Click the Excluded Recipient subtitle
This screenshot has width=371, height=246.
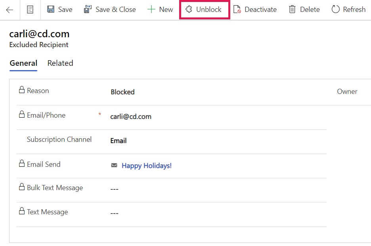point(39,45)
